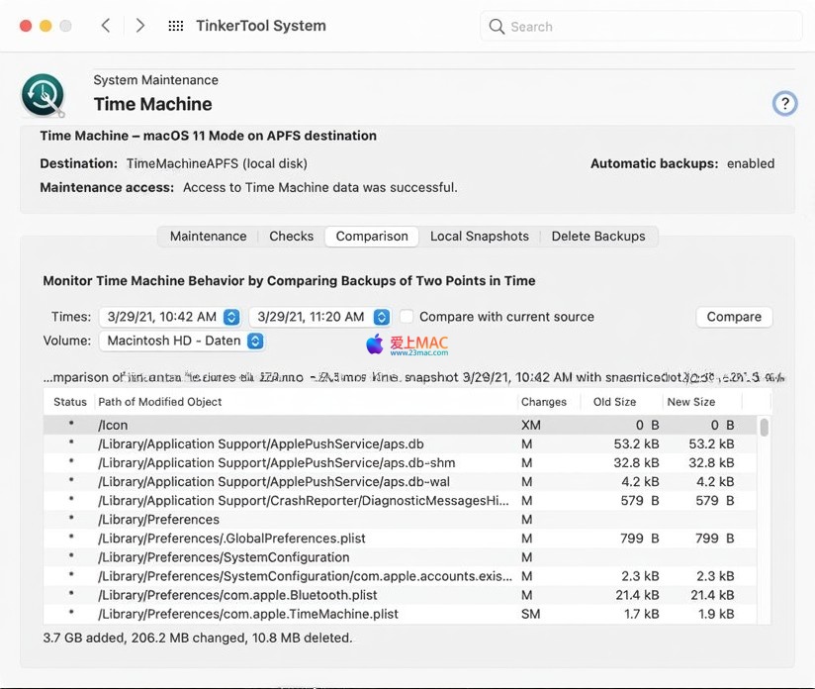The image size is (815, 689).
Task: Click the forward navigation arrow
Action: [140, 26]
